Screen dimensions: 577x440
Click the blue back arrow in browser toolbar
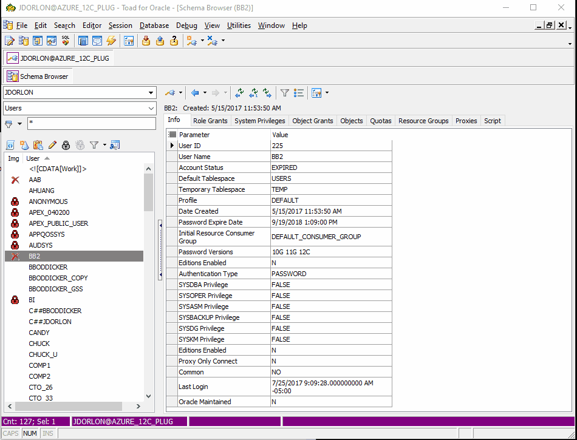[195, 93]
